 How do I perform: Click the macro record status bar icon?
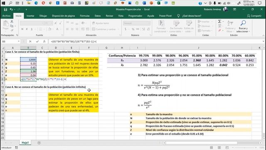tap(17, 147)
